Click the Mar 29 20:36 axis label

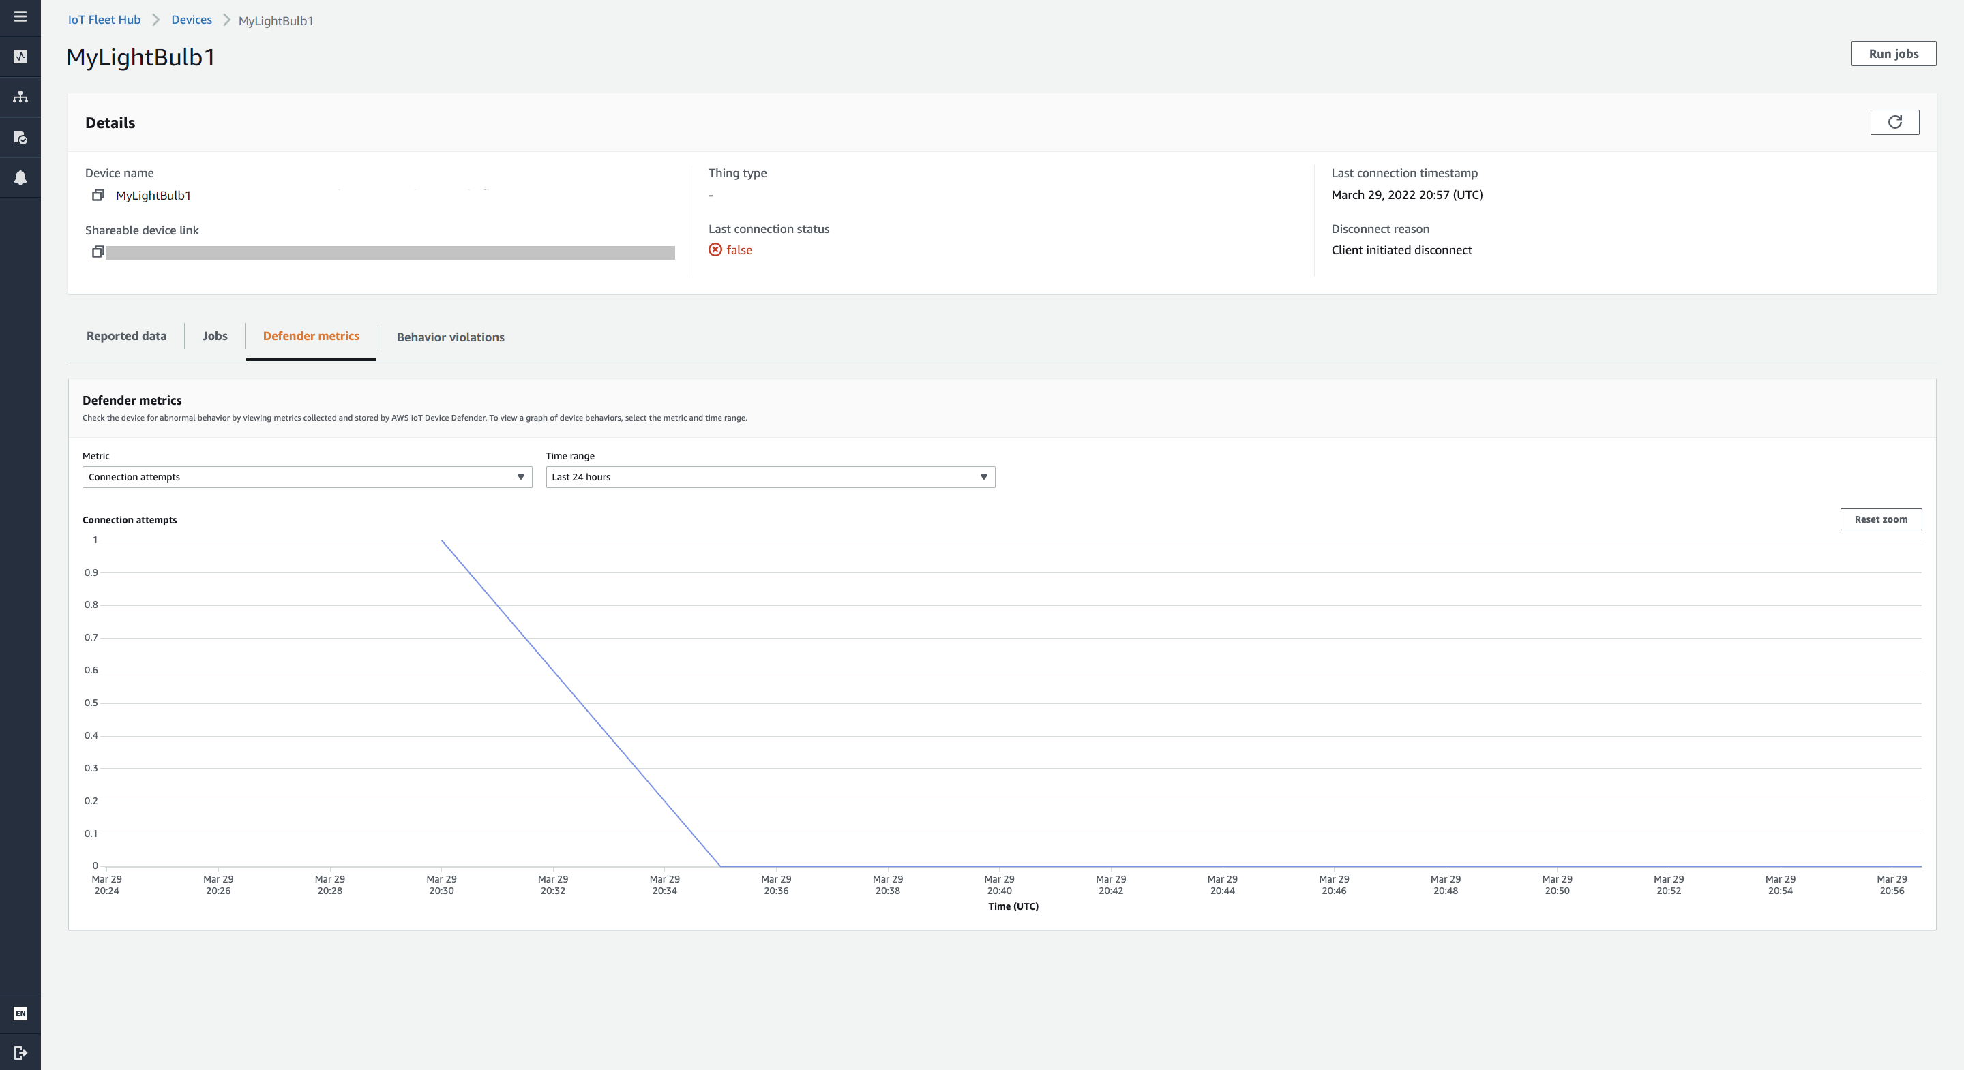(776, 885)
